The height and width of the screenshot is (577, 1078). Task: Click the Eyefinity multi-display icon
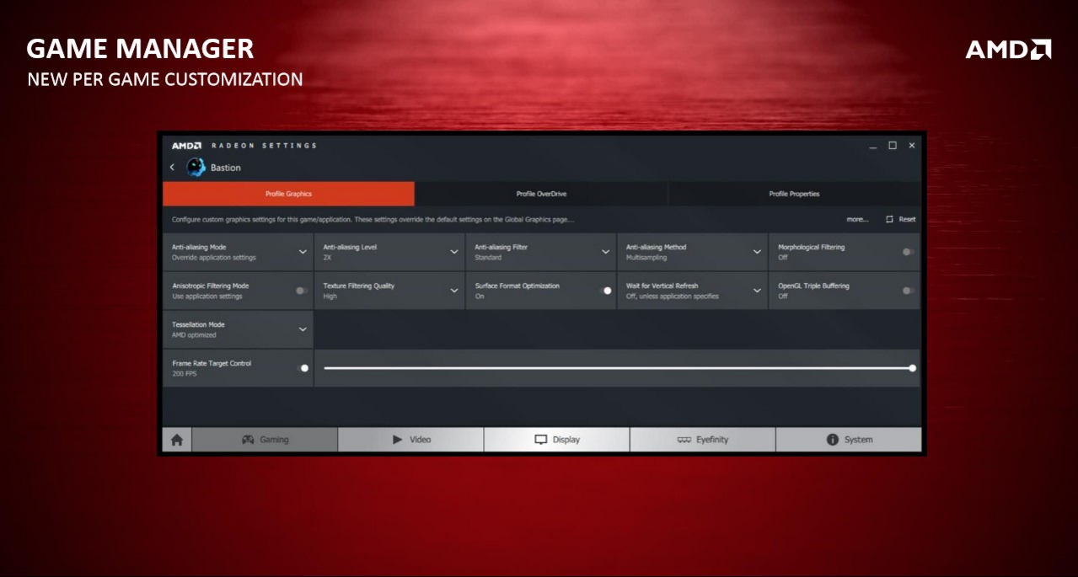(684, 440)
